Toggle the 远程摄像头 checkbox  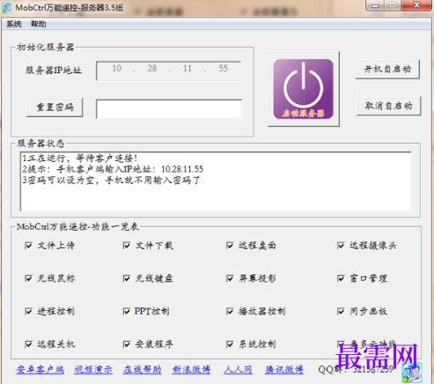point(341,246)
